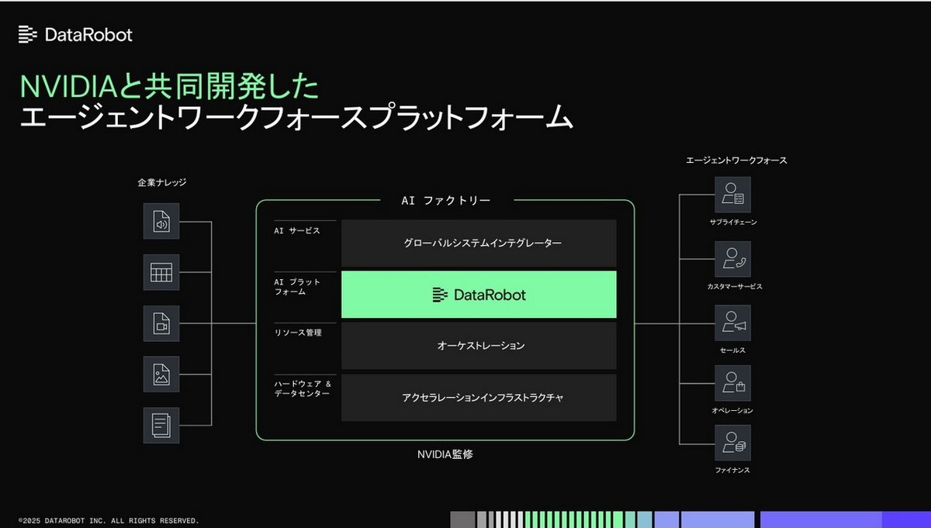Select the audio document icon under 企業ナレッジ
This screenshot has height=528, width=931.
[x=161, y=221]
